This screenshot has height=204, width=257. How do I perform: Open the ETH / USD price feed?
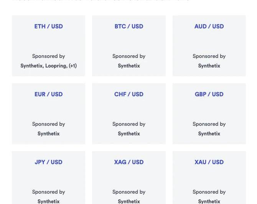[x=48, y=26]
